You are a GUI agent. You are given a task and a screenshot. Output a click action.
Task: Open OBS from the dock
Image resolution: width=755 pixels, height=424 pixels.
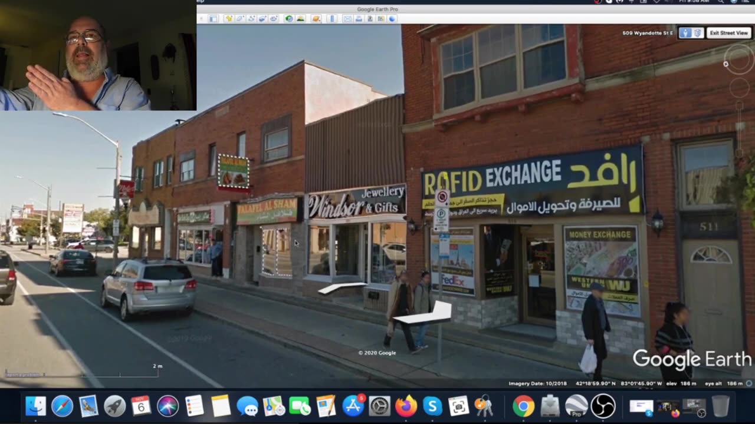click(x=603, y=406)
